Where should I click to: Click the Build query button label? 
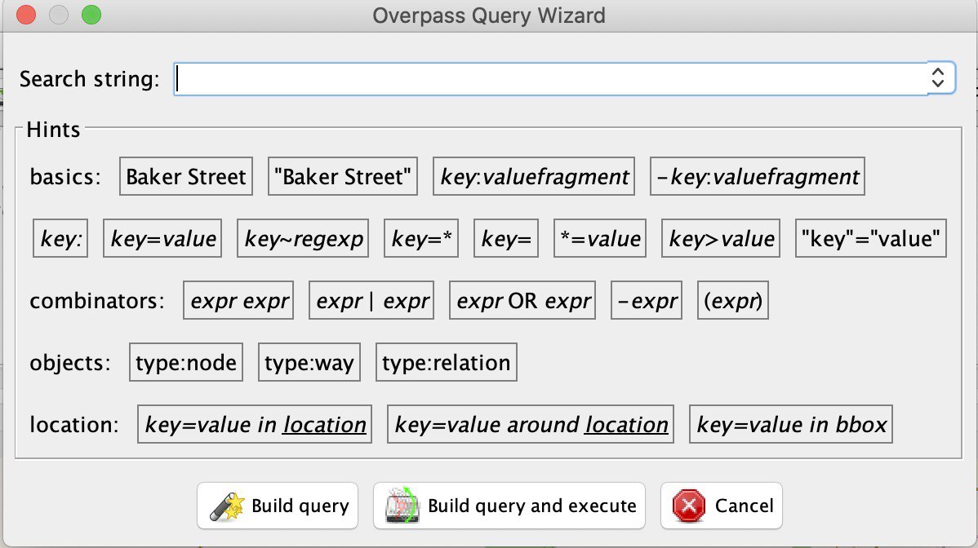[x=300, y=506]
